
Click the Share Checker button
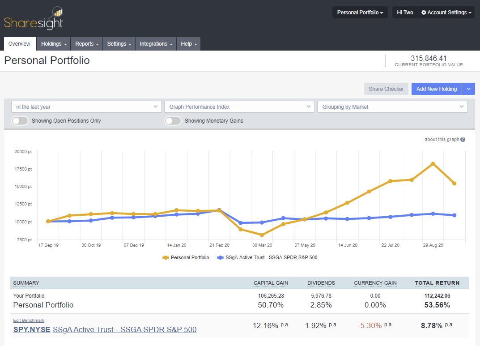coord(386,89)
